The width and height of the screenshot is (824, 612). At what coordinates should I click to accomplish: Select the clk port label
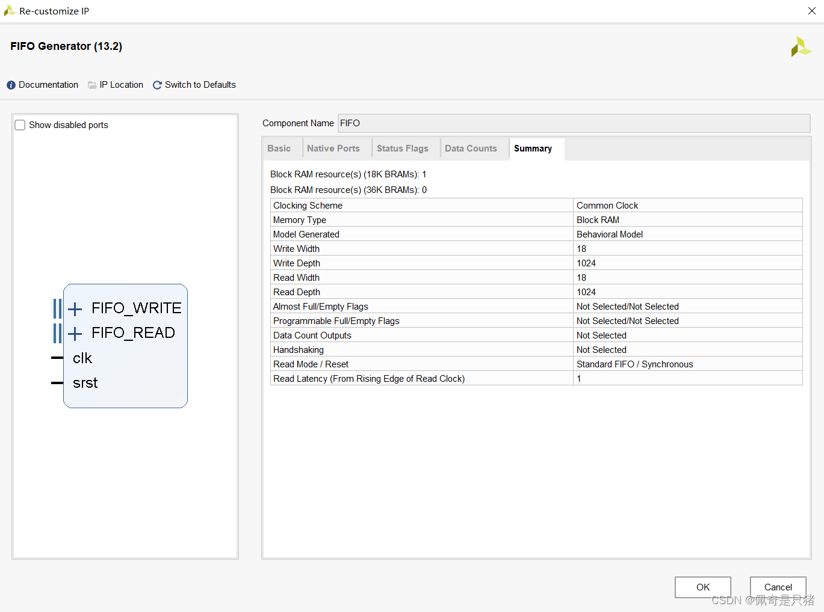tap(82, 358)
